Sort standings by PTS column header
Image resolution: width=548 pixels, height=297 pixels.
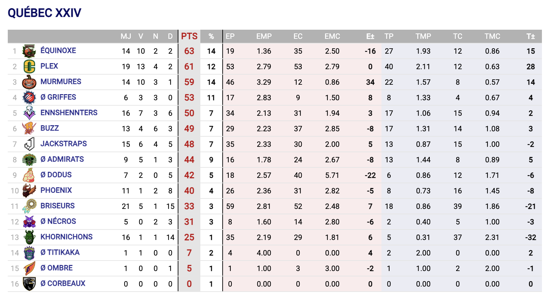[x=189, y=36]
